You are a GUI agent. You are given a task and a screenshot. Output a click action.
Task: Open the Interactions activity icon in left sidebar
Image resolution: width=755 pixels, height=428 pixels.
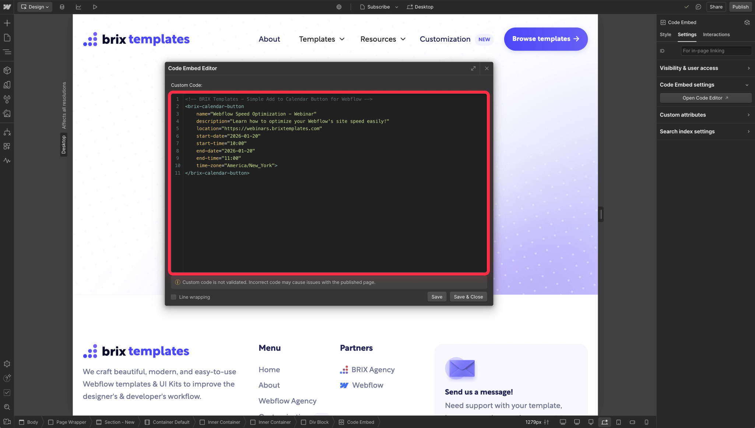point(7,161)
